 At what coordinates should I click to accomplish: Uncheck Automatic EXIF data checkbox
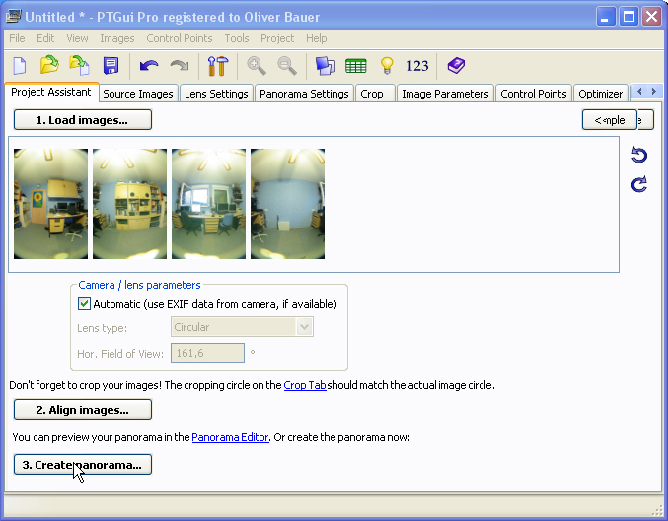pyautogui.click(x=84, y=304)
